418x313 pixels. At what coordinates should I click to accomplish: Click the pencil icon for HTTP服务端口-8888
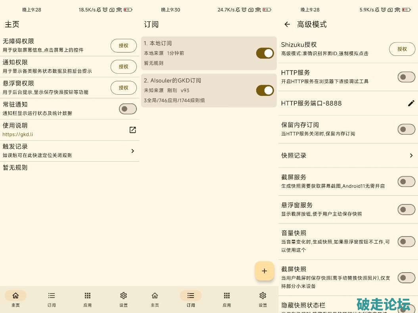point(411,103)
